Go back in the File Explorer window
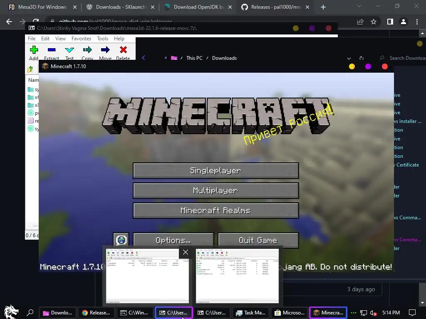The width and height of the screenshot is (426, 319). tap(144, 58)
